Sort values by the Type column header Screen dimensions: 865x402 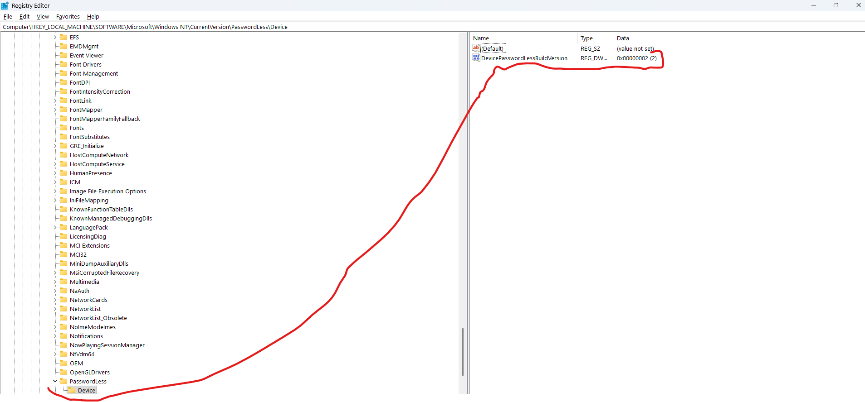(x=596, y=38)
